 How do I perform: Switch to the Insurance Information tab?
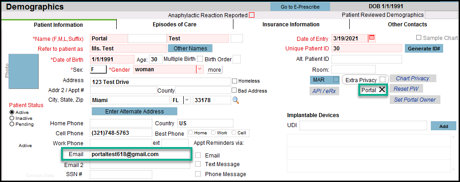291,25
